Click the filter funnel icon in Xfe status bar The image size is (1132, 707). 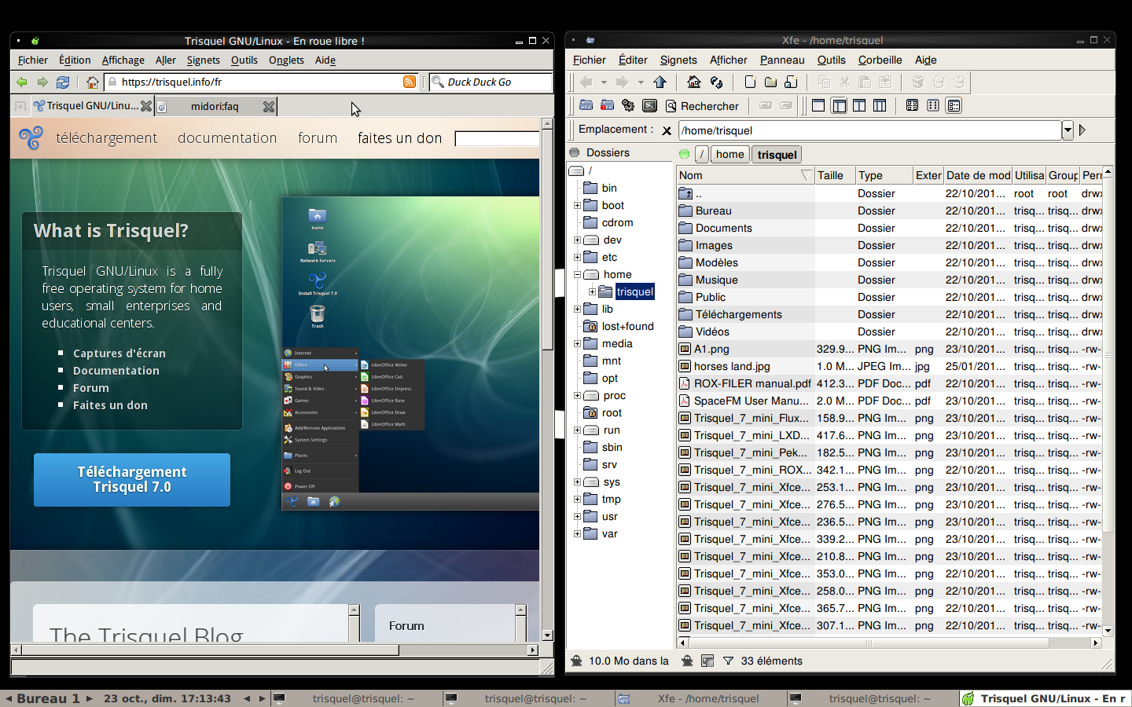click(x=728, y=661)
